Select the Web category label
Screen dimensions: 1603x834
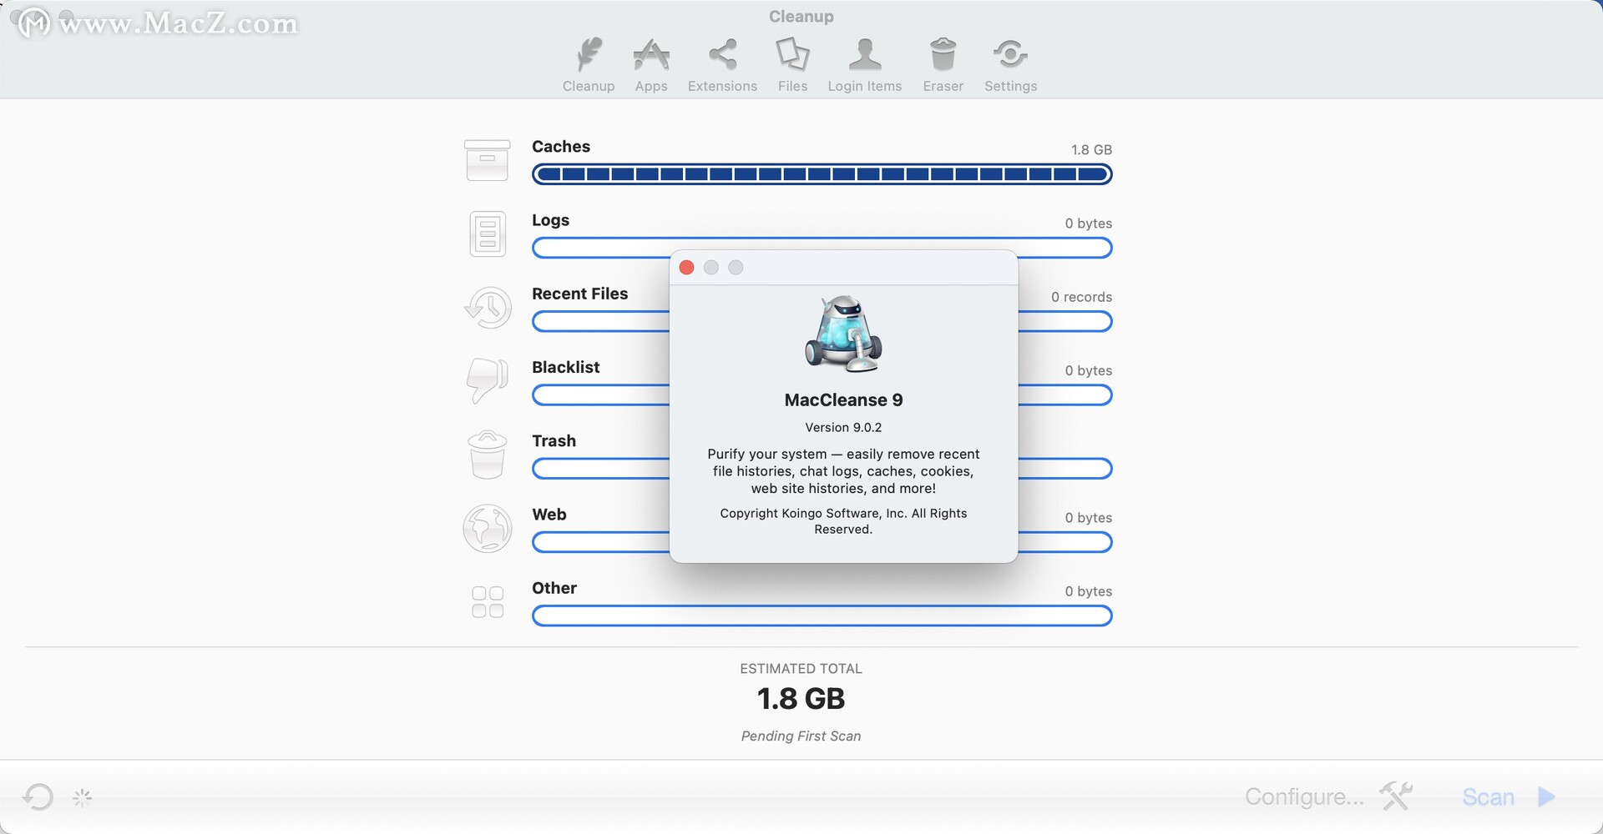(549, 514)
